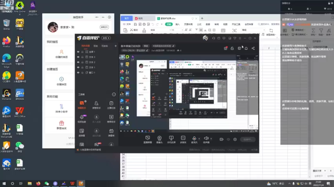Open the three-dots menu in lottery window
The width and height of the screenshot is (334, 187).
pos(97,17)
